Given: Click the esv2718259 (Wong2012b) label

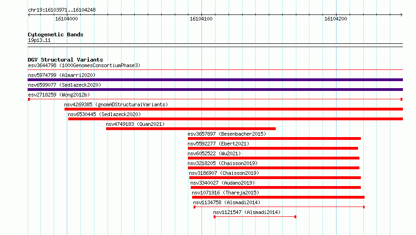Looking at the screenshot, I should tap(59, 95).
